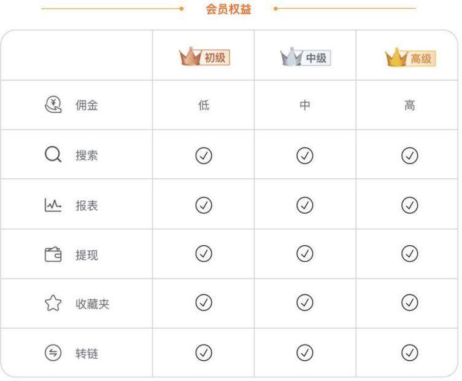Click the 收藏夹 star icon

pyautogui.click(x=53, y=303)
